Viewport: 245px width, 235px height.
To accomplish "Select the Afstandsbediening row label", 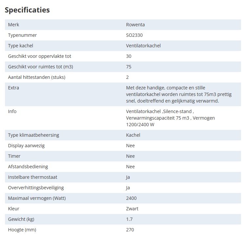I will coord(28,167).
